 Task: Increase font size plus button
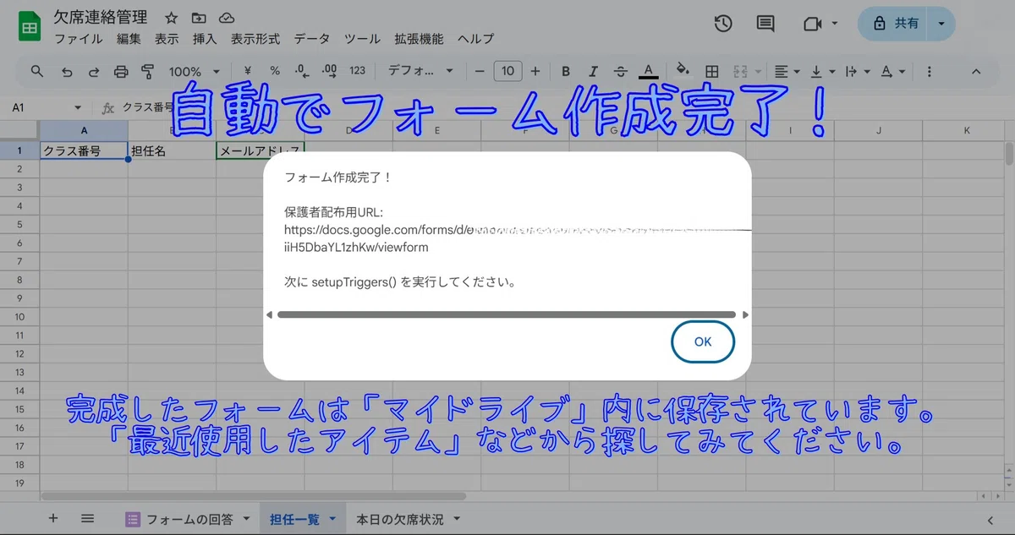point(535,71)
